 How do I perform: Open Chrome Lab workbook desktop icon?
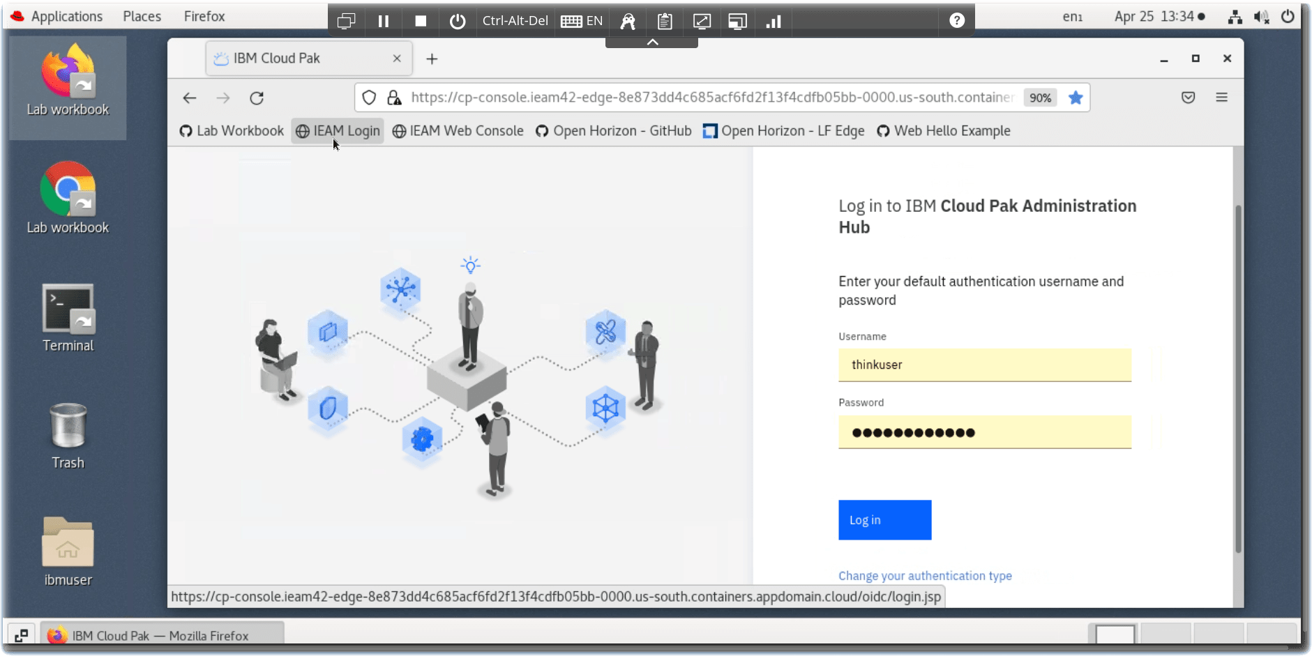click(68, 199)
